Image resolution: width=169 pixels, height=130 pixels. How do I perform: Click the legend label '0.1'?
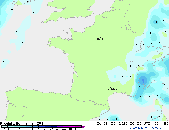(3, 129)
